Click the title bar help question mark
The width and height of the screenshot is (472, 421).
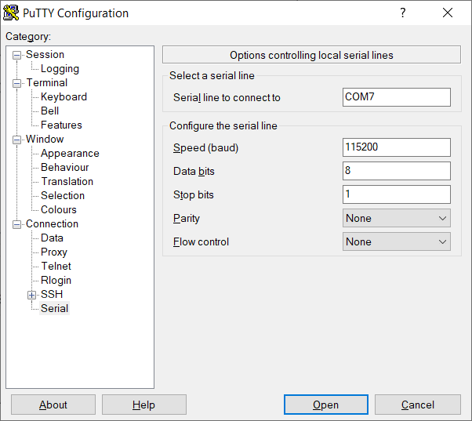click(x=403, y=13)
